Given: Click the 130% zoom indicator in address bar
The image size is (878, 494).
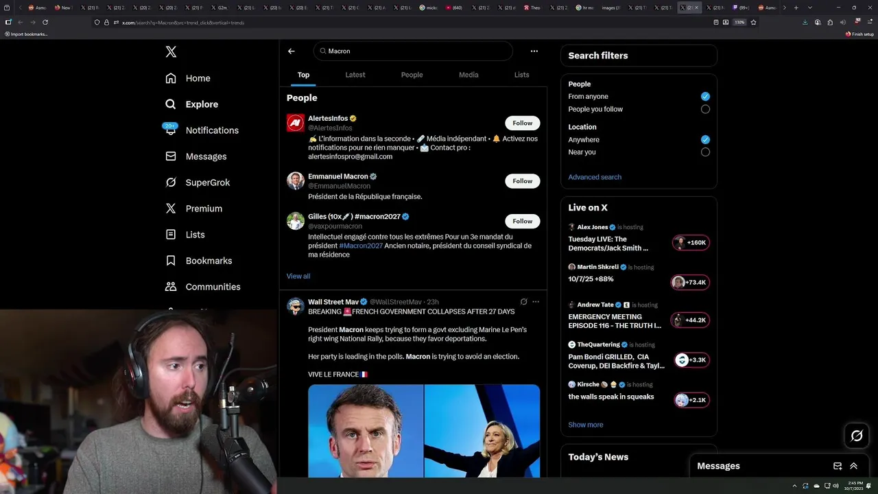Looking at the screenshot, I should (739, 22).
